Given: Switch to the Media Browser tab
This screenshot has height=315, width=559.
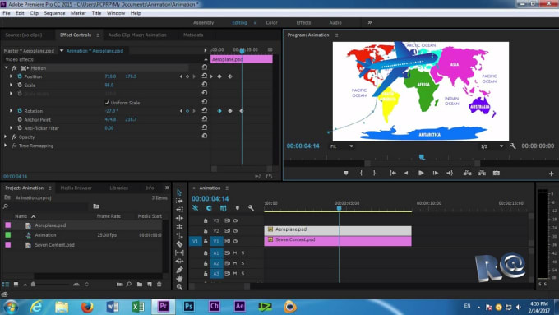Looking at the screenshot, I should coord(76,188).
